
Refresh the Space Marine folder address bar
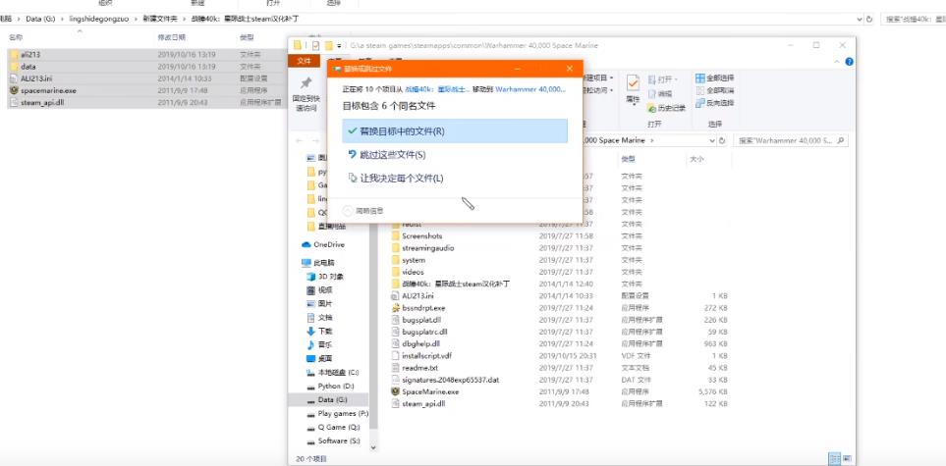722,140
